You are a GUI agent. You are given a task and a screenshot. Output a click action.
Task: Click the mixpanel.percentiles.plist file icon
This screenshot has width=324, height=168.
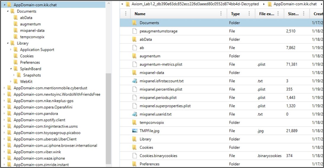tap(135, 89)
